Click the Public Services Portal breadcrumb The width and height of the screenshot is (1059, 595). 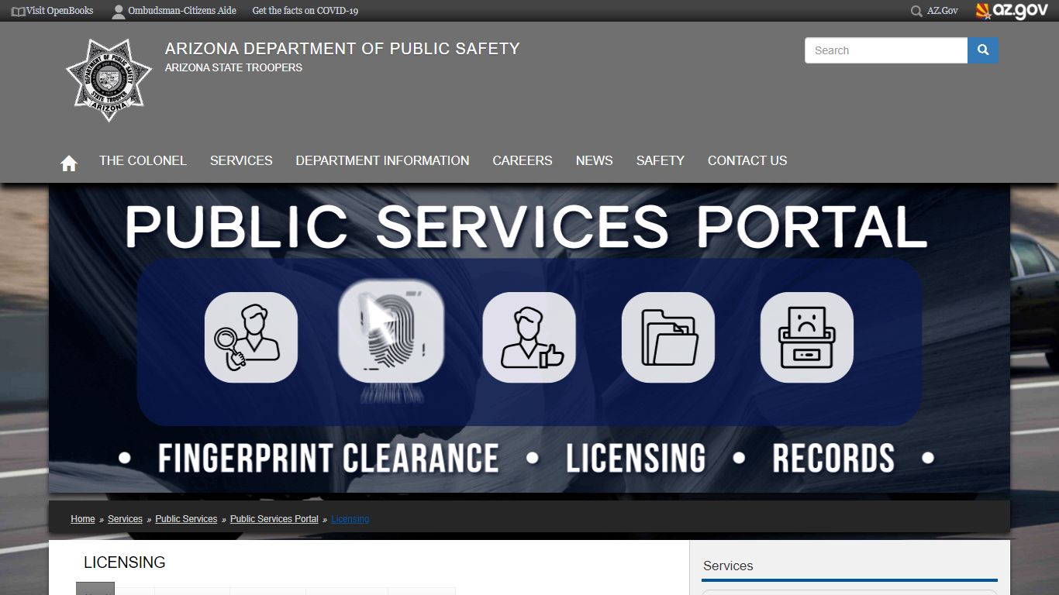[x=274, y=519]
